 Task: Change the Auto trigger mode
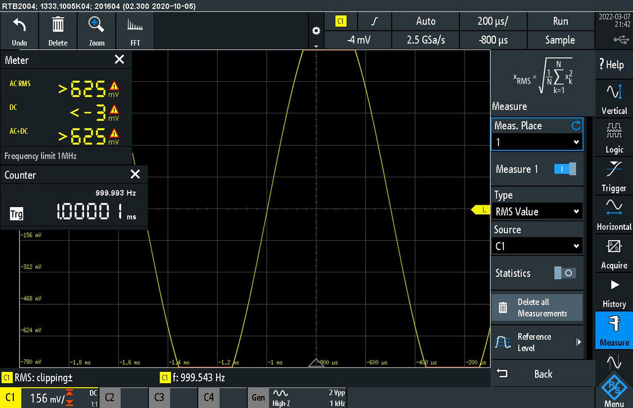425,21
